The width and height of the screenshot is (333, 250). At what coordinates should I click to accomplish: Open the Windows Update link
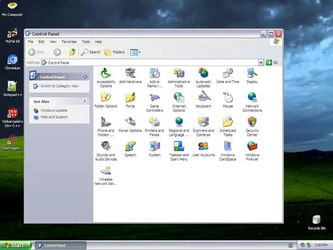(54, 110)
